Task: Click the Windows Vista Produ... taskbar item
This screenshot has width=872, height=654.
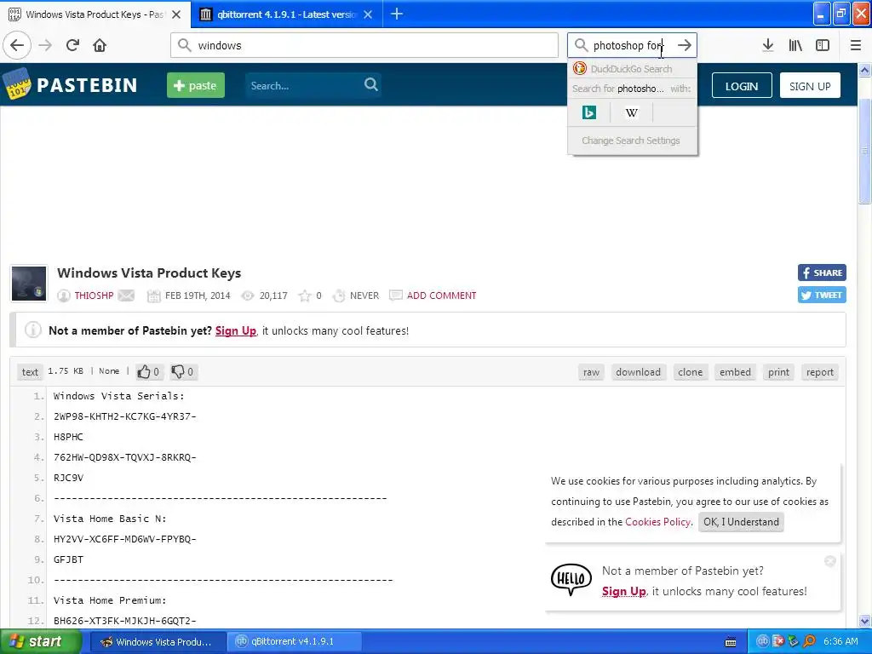Action: [158, 642]
